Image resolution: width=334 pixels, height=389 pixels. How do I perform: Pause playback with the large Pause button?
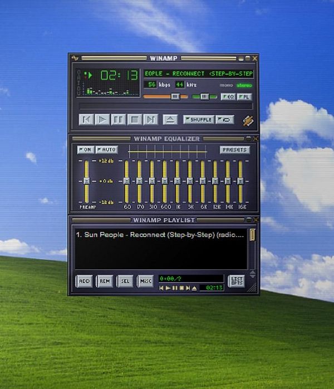tap(118, 120)
